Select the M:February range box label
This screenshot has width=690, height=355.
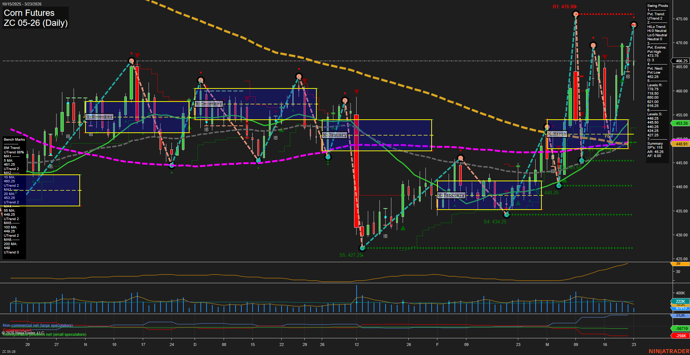click(x=452, y=195)
